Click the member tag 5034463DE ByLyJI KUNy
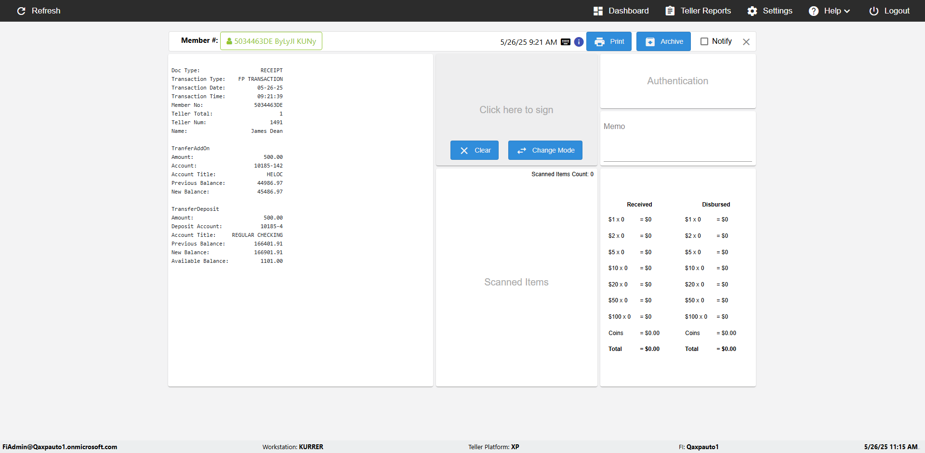The height and width of the screenshot is (453, 925). click(x=271, y=41)
